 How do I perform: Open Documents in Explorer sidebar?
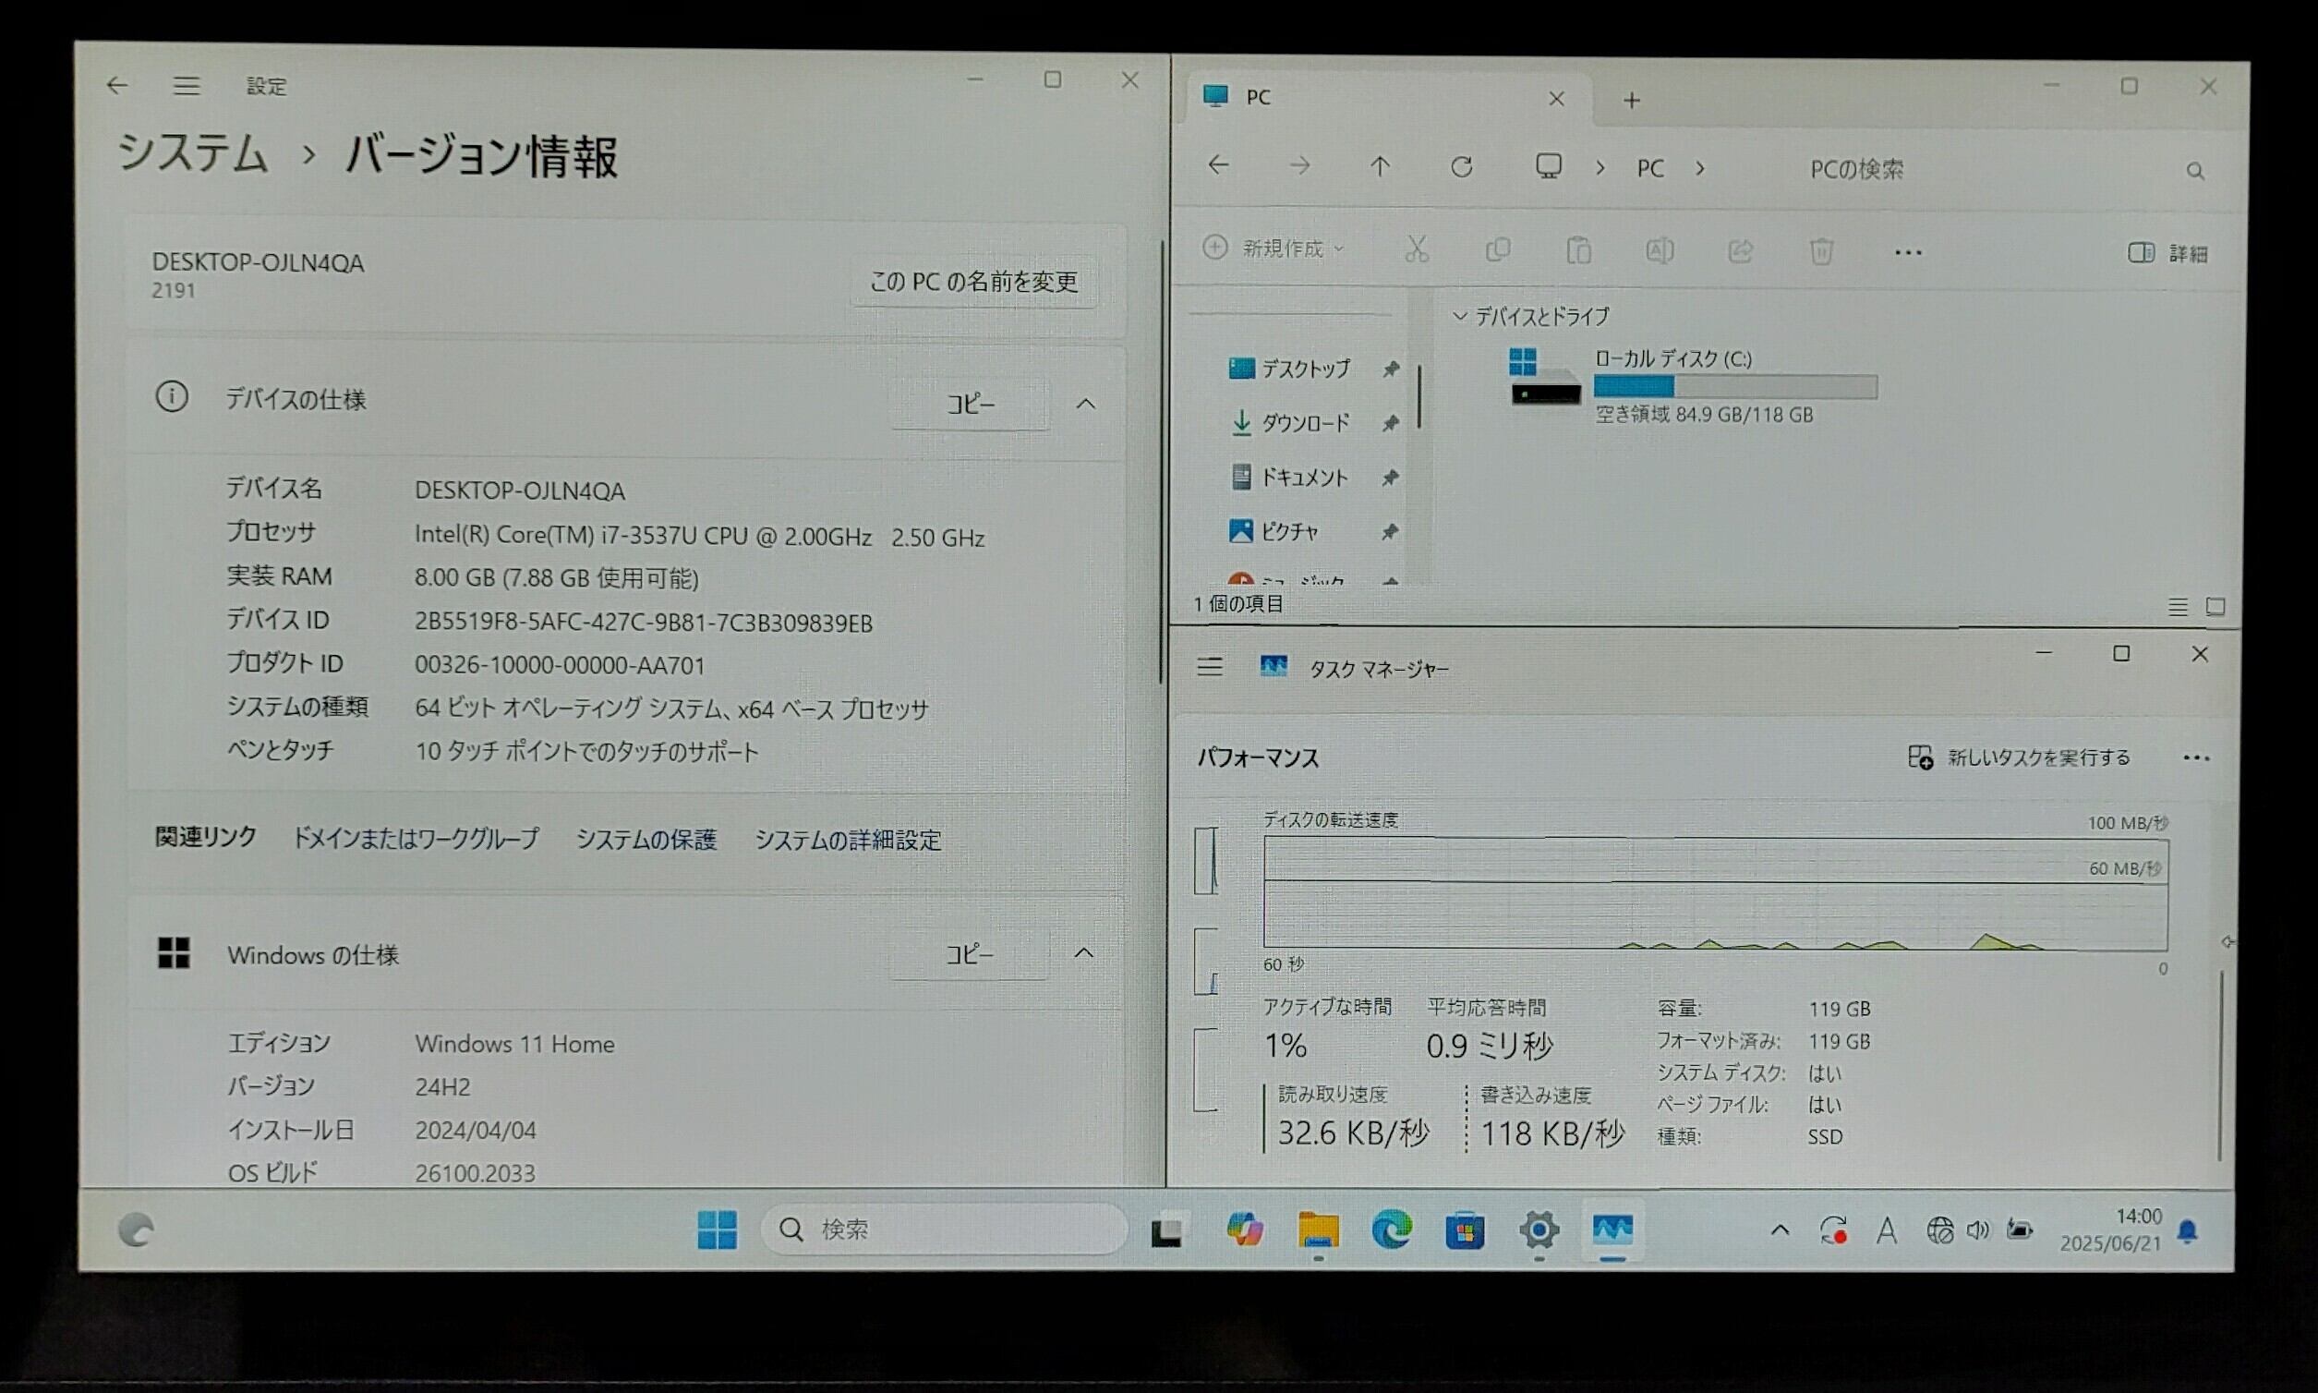(1289, 477)
